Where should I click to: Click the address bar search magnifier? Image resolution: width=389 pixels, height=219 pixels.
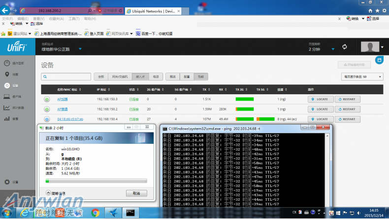[90, 11]
